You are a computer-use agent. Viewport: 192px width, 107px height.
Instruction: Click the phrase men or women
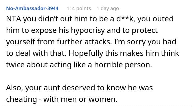tap(89, 99)
